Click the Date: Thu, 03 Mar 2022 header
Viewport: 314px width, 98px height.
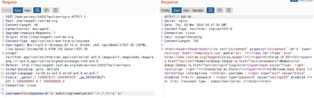coord(196,25)
